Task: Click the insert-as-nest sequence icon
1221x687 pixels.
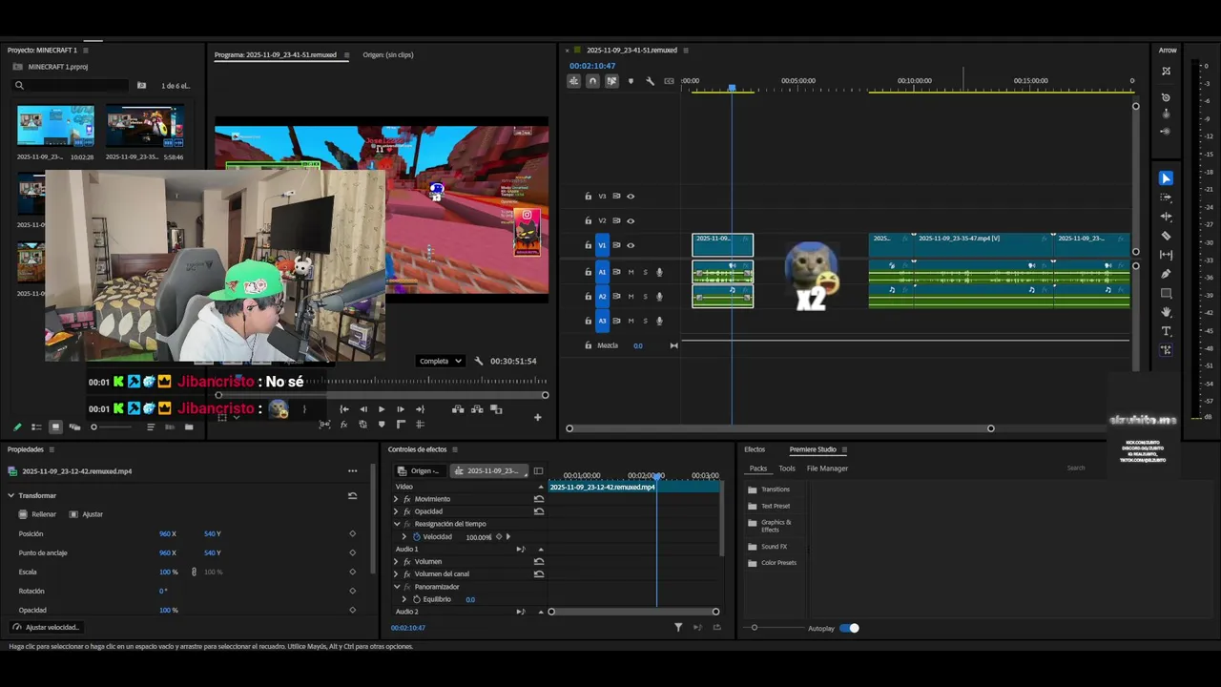Action: [573, 81]
